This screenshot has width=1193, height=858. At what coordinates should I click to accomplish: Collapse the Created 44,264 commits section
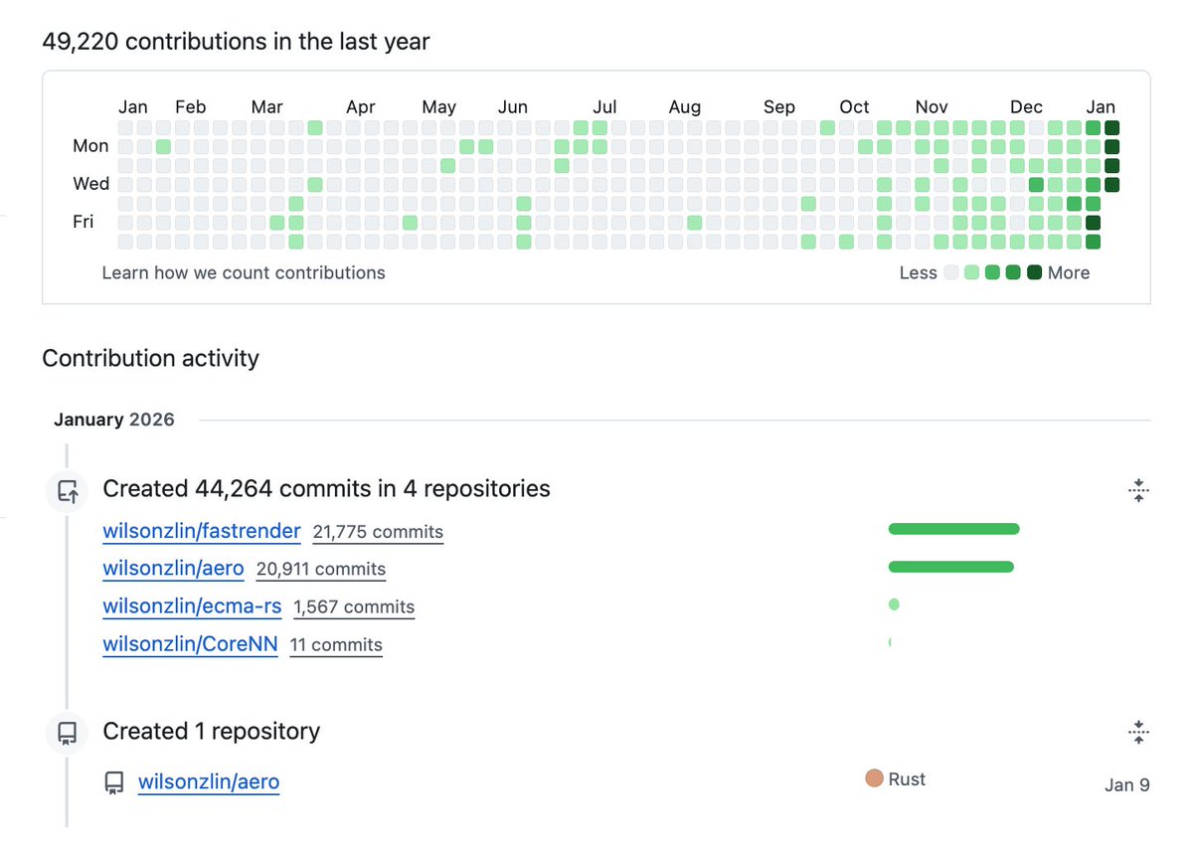(x=1138, y=489)
